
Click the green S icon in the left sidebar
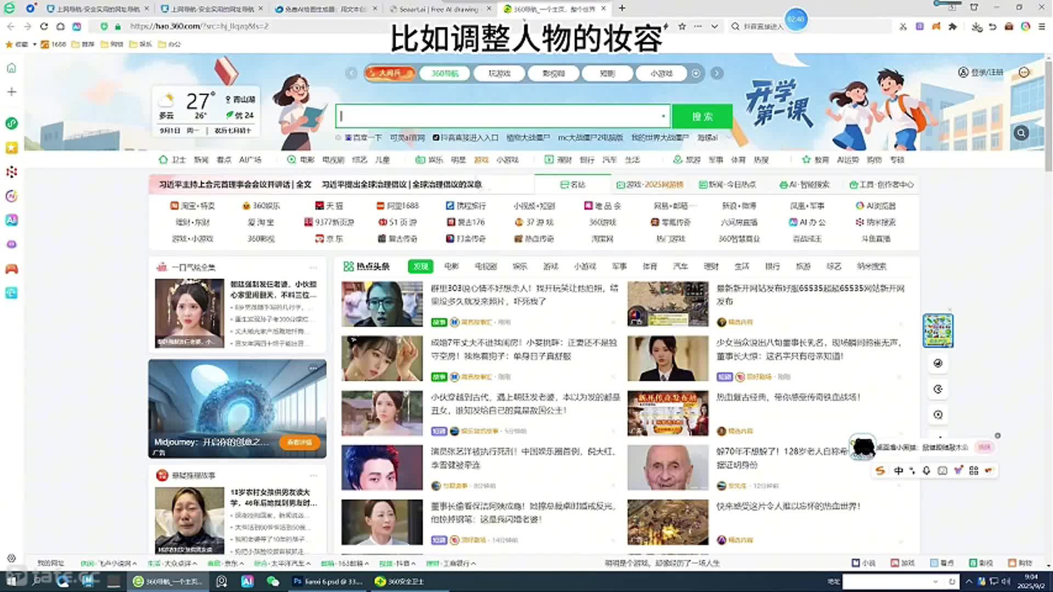11,123
